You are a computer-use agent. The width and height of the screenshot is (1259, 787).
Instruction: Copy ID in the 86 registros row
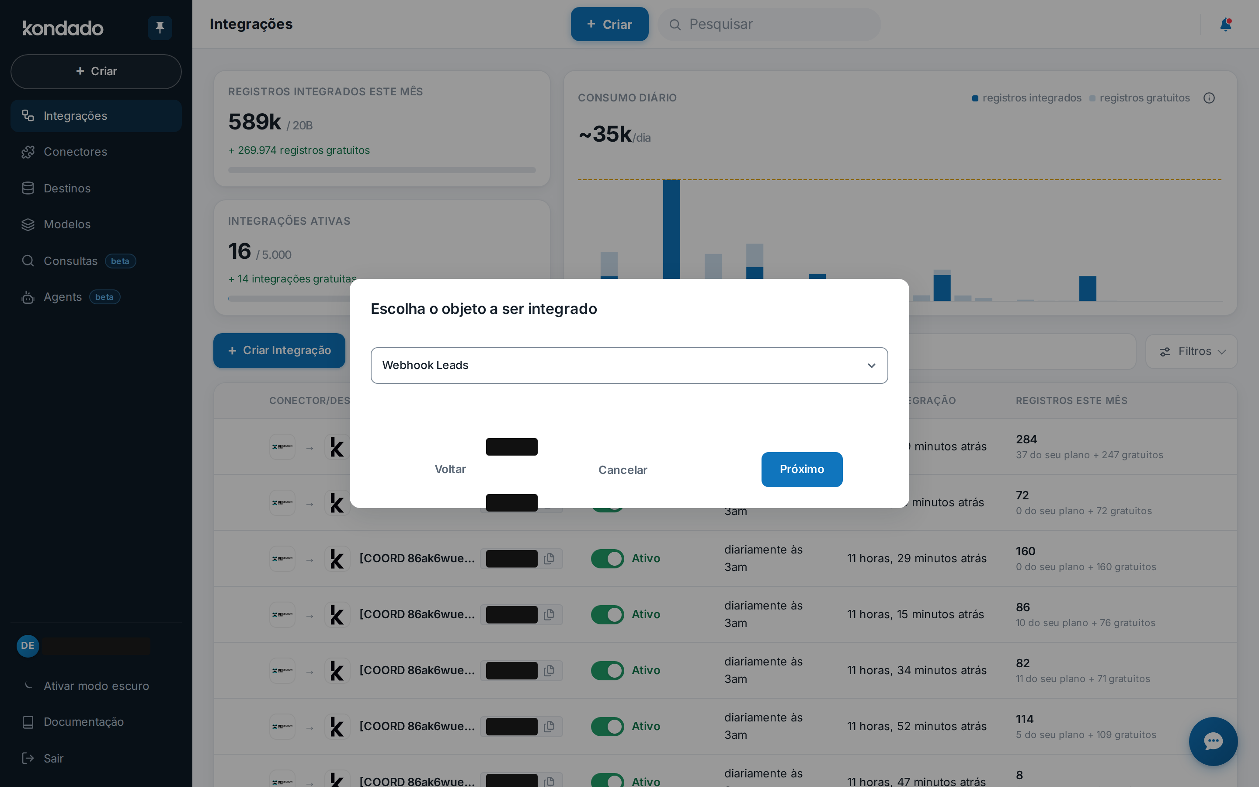point(549,615)
